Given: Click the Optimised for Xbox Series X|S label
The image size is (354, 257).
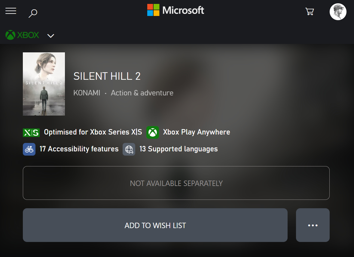Looking at the screenshot, I should 93,132.
